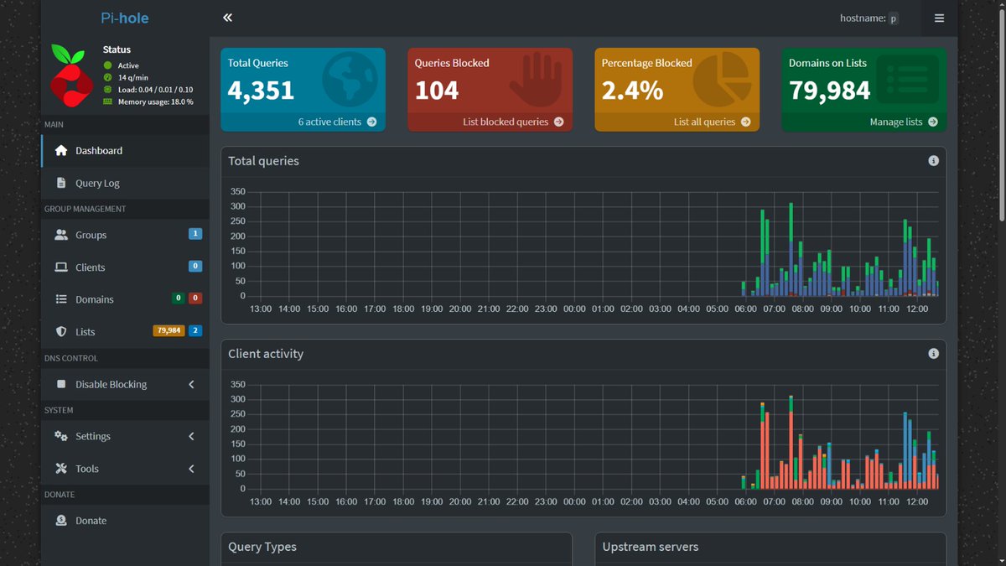Click the Query Types panel heading

[x=262, y=547]
